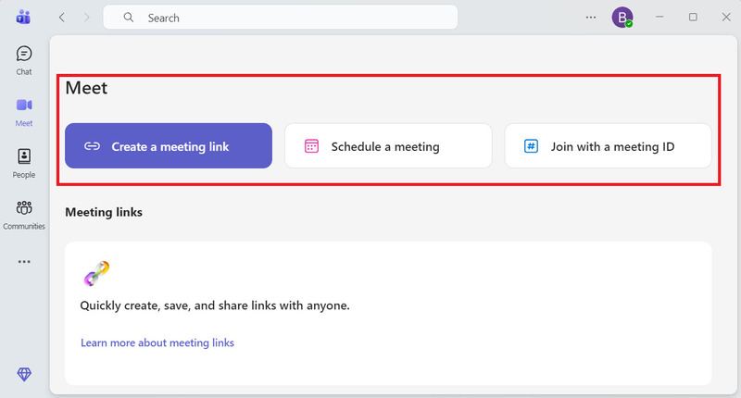Screen dimensions: 741x398
Task: Click the Teams logo icon
Action: point(23,17)
